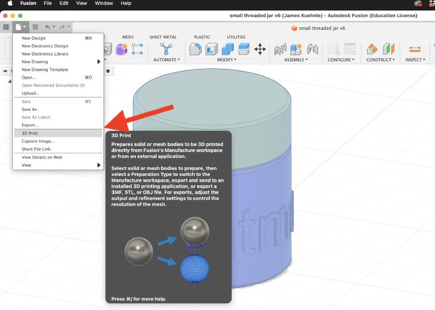
Task: Choose Export... from the File menu
Action: pyautogui.click(x=58, y=125)
